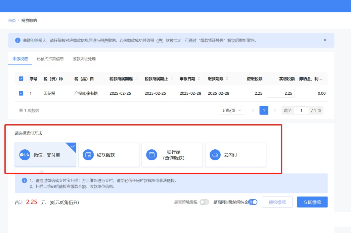The height and width of the screenshot is (233, 351).
Task: Sort by 缴款期限 column arrows
Action: [227, 79]
